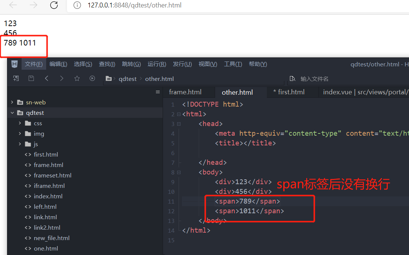Click the file icon beside one.html

pyautogui.click(x=28, y=249)
